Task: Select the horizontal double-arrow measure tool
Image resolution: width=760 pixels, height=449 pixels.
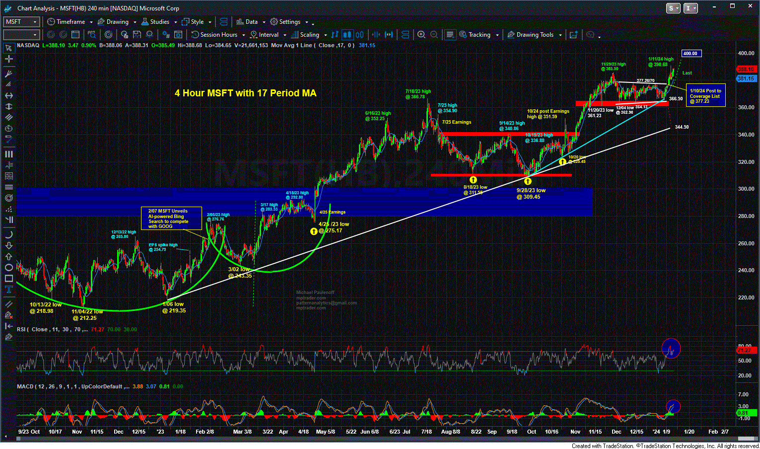Action: tap(8, 95)
